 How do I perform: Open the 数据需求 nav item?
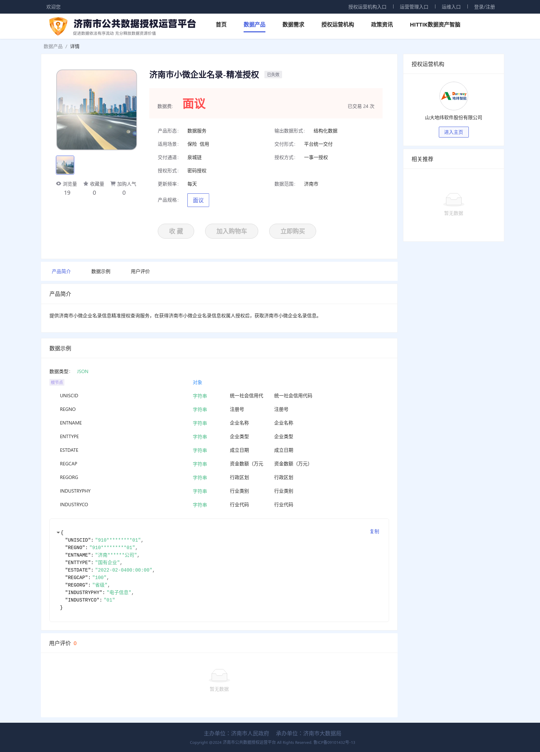point(293,25)
